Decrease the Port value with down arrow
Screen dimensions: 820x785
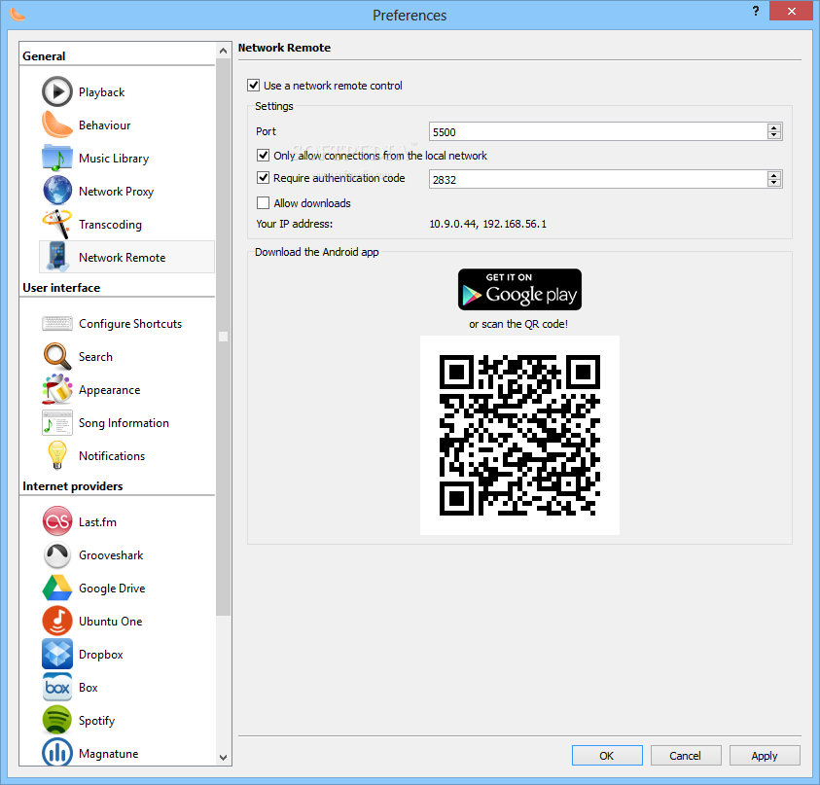click(774, 135)
